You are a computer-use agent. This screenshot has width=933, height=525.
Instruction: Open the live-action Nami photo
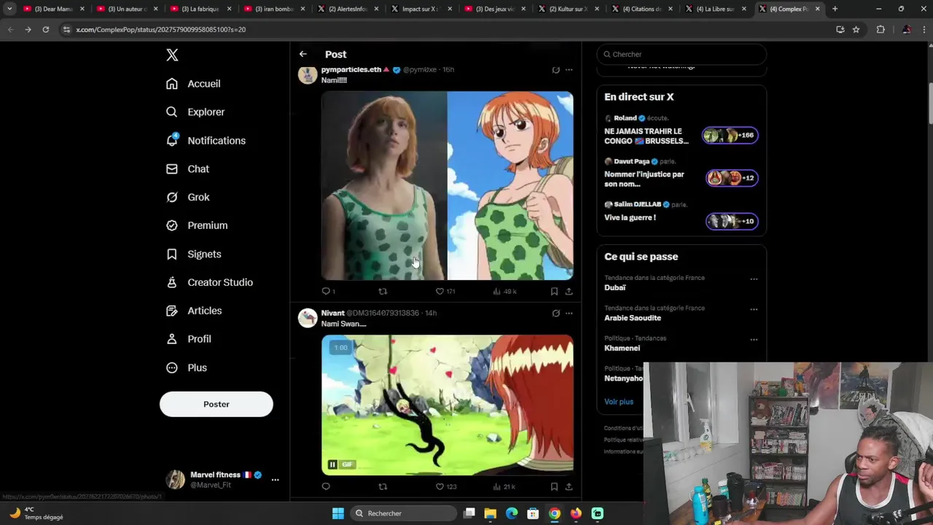point(384,186)
